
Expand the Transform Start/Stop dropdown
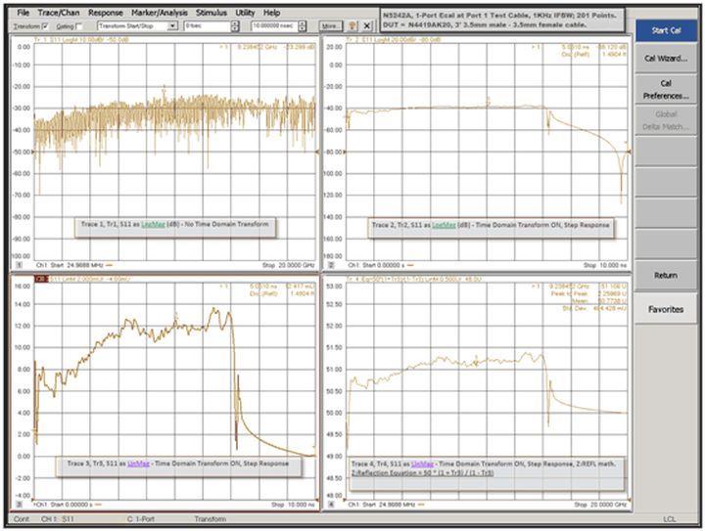coord(172,26)
